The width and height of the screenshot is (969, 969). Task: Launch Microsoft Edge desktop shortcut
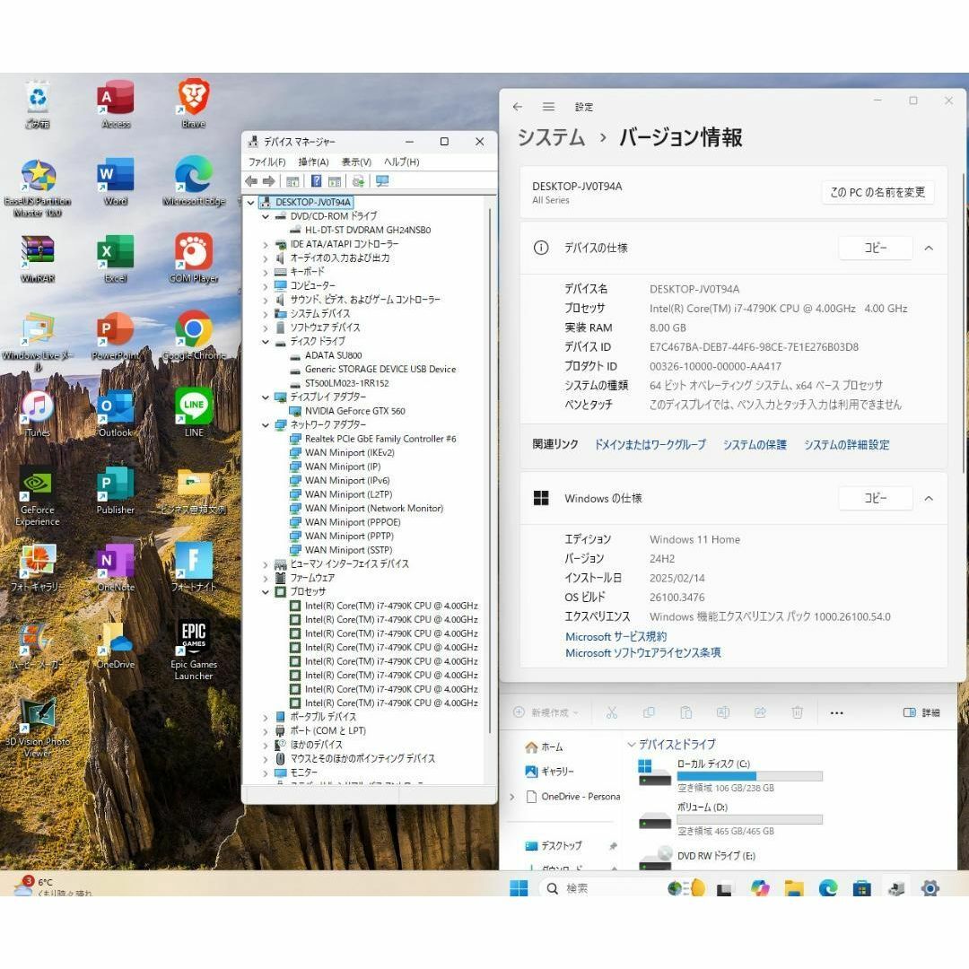coord(194,181)
